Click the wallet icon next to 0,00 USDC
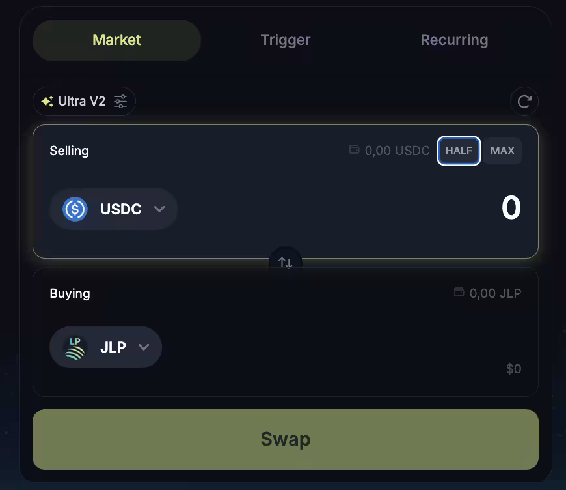566x490 pixels. 355,150
